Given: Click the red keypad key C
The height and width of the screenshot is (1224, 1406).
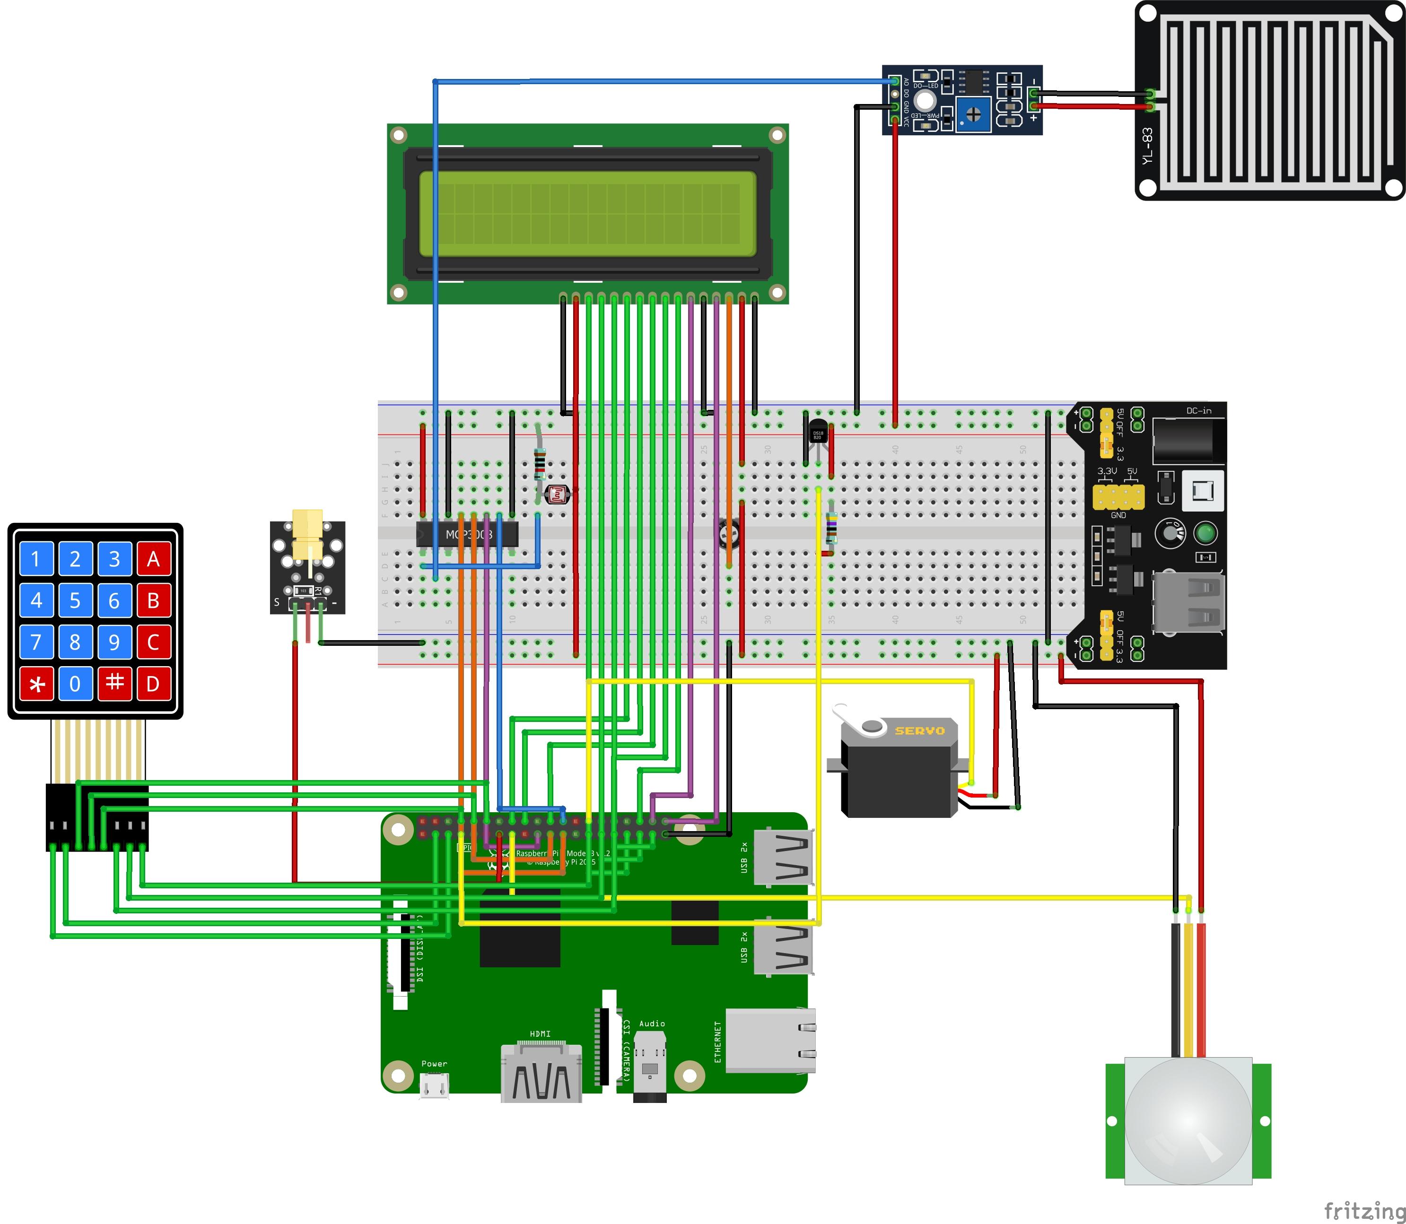Looking at the screenshot, I should pyautogui.click(x=153, y=643).
